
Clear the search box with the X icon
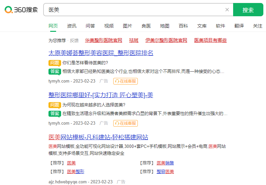click(227, 10)
